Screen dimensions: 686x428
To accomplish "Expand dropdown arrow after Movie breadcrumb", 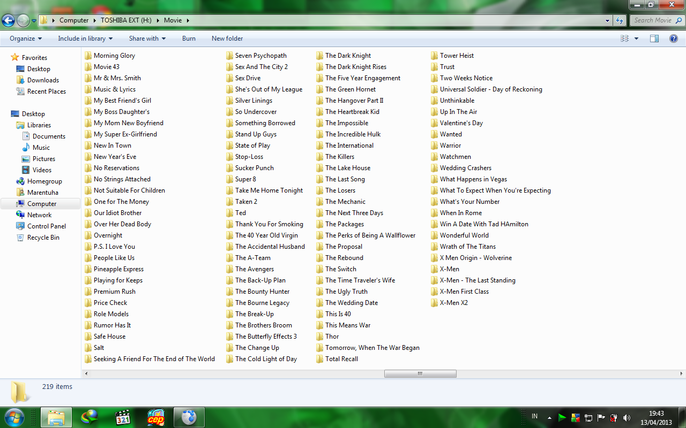I will click(x=188, y=20).
